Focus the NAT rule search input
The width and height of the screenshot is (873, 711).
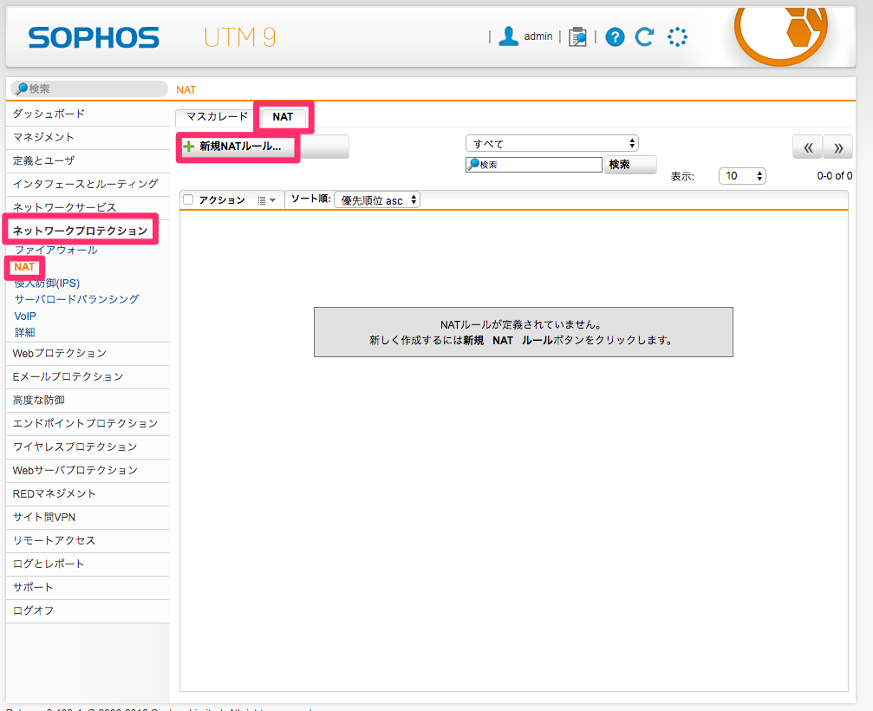click(534, 165)
